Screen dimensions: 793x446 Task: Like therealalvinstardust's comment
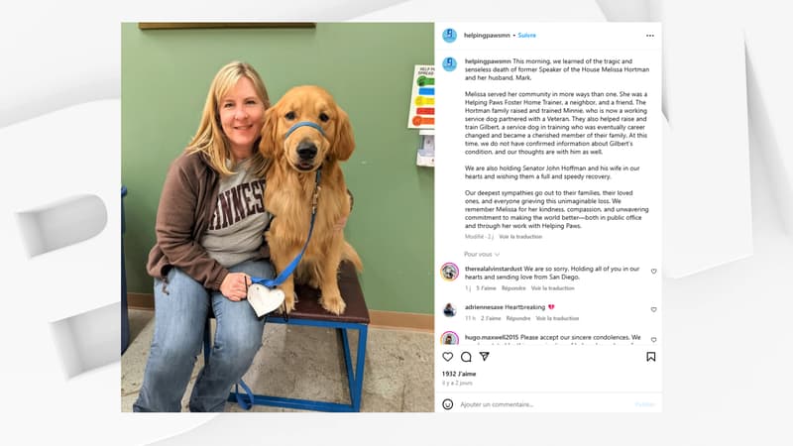click(x=653, y=272)
